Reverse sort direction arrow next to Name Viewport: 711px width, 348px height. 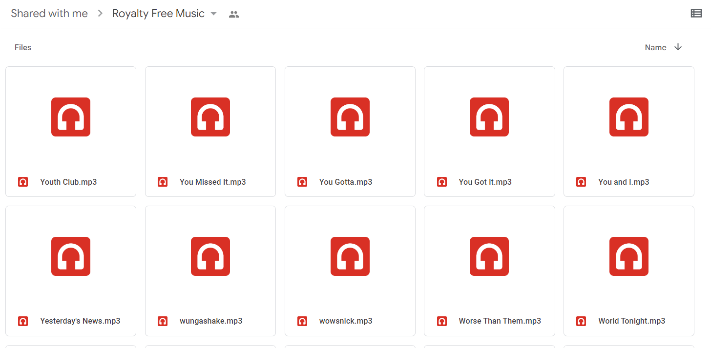[678, 47]
